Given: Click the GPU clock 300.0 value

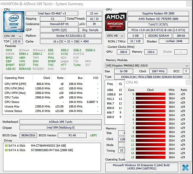Looking at the screenshot, I should (x=123, y=52).
